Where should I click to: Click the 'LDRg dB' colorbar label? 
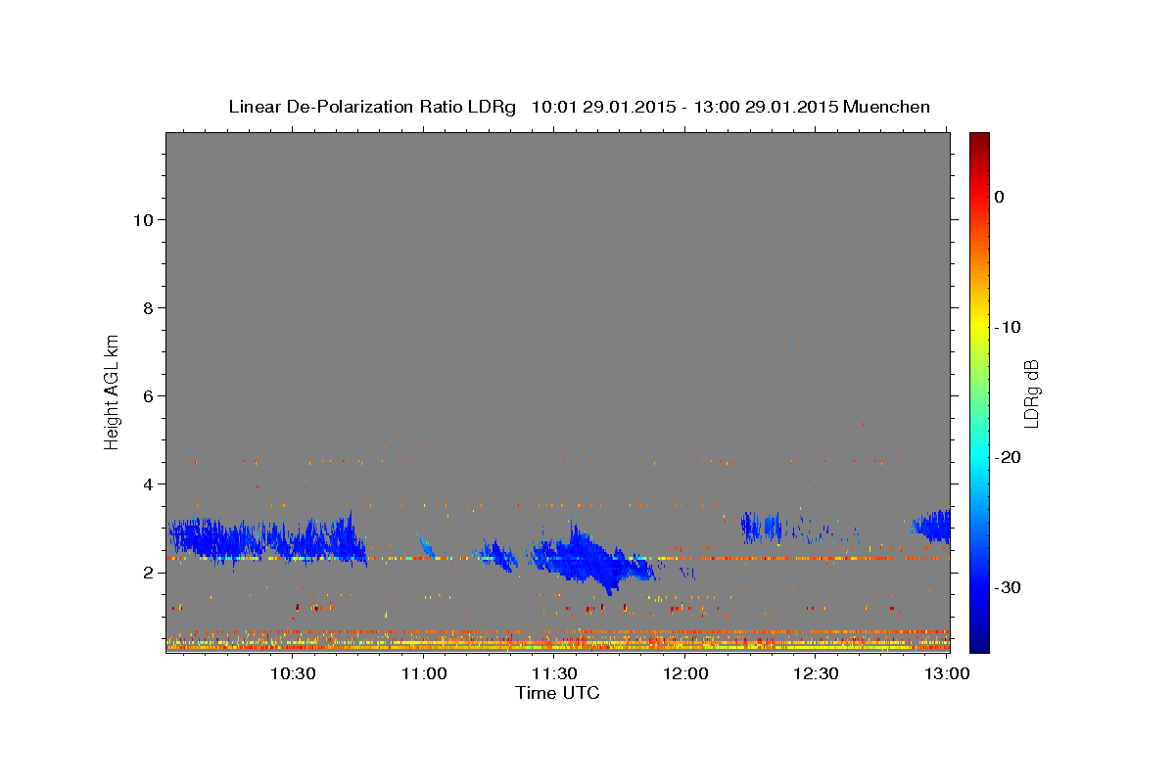click(x=1031, y=391)
